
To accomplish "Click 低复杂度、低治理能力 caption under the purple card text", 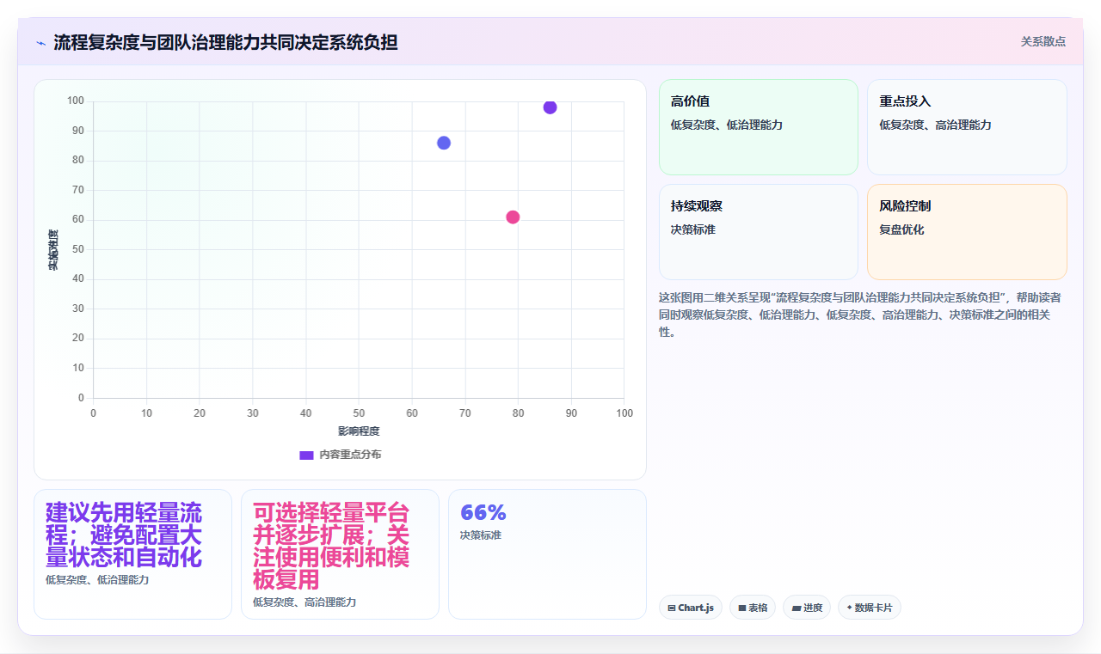I will click(x=97, y=580).
